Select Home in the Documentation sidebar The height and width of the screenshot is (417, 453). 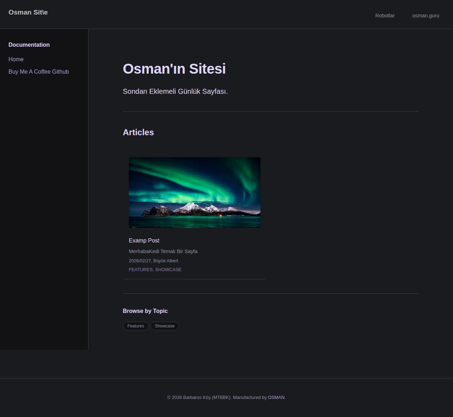pyautogui.click(x=16, y=59)
